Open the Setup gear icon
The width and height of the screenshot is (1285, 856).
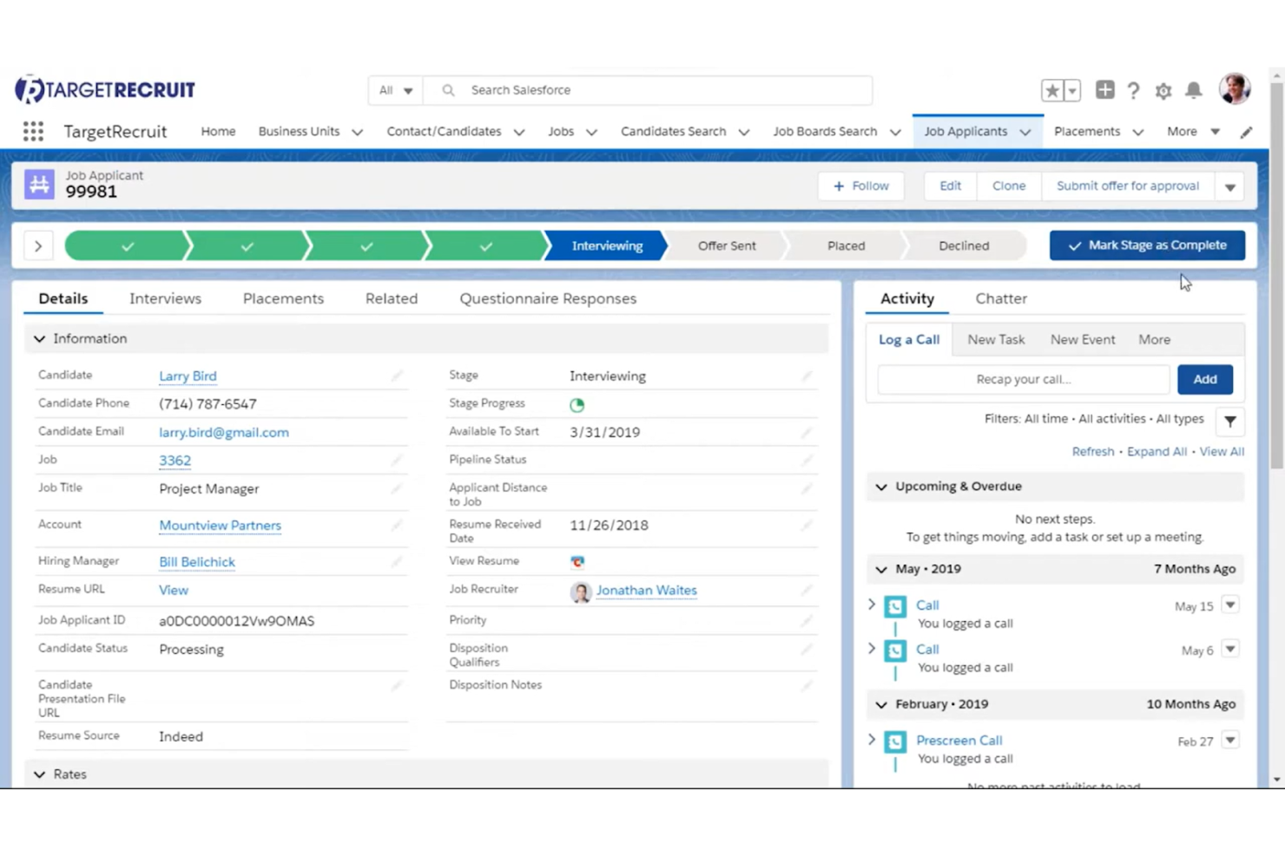pos(1163,90)
